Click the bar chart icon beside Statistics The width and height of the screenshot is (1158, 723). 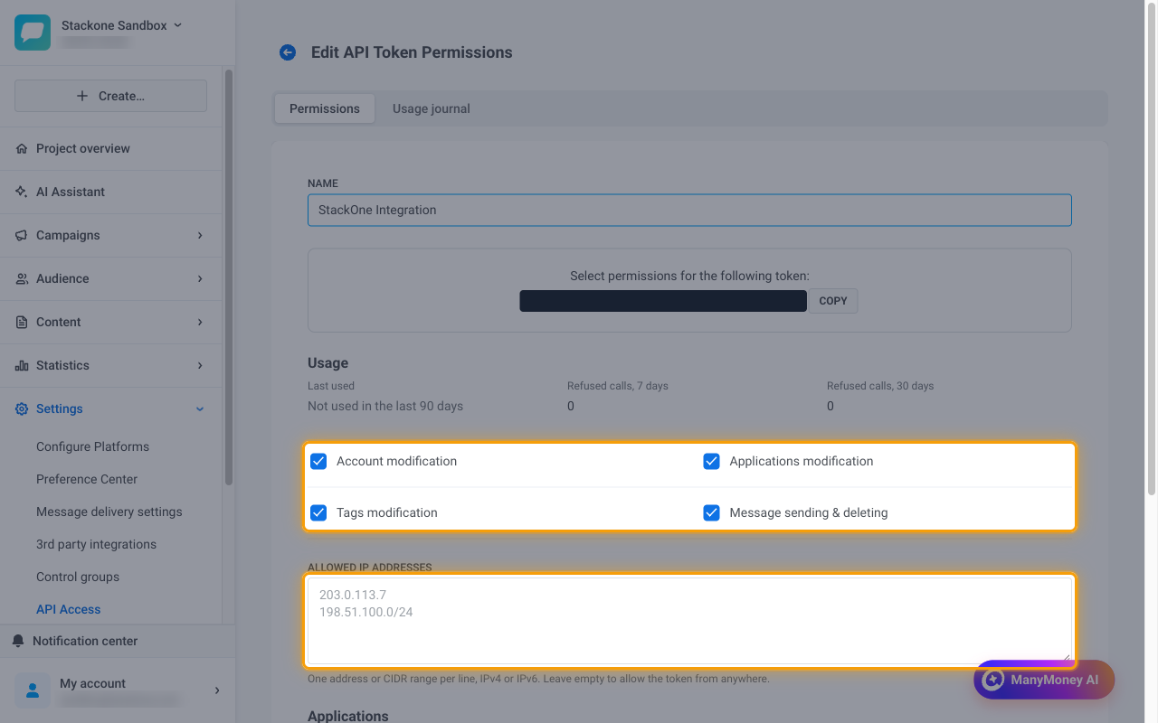point(22,365)
